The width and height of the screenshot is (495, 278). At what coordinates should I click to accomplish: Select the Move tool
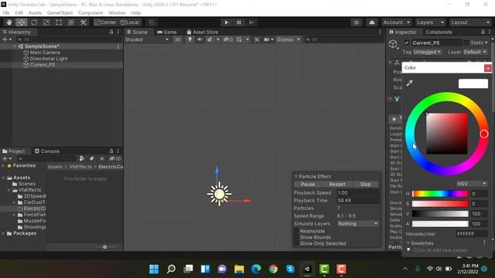coord(22,22)
